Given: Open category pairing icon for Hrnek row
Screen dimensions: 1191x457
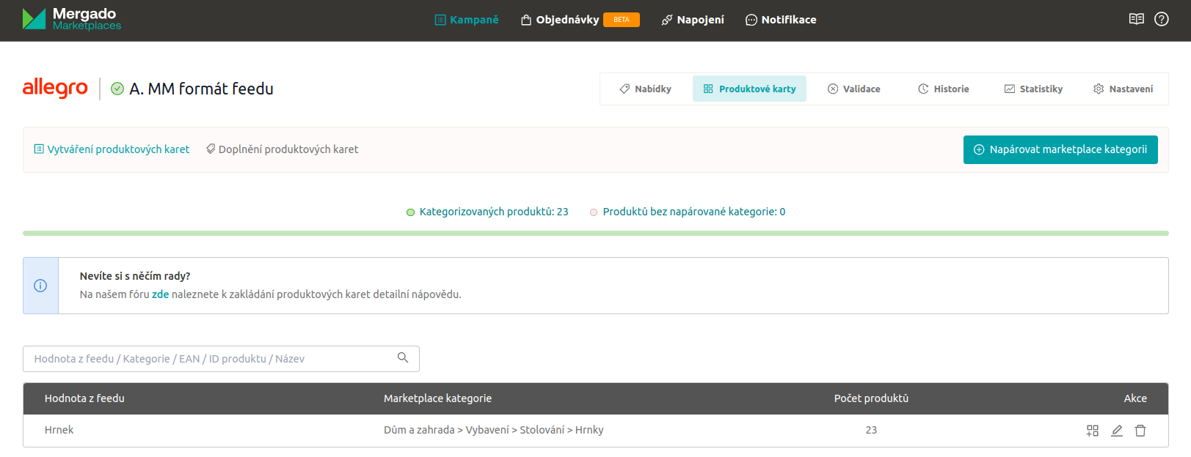Looking at the screenshot, I should pos(1092,431).
